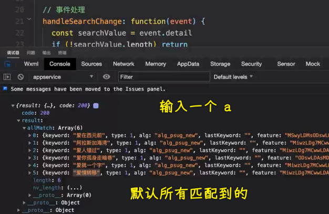Expand the last __proto__: Object entry
The image size is (329, 214).
(18, 210)
